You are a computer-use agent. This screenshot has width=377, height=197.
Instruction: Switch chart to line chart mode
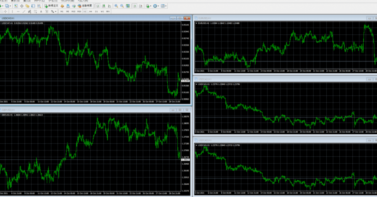click(110, 6)
